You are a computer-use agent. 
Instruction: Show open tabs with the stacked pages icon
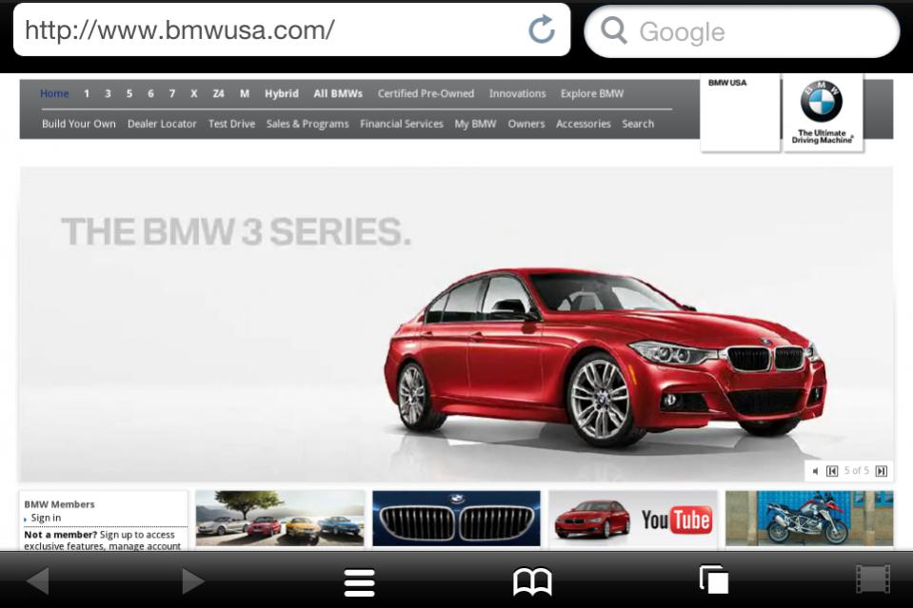(x=714, y=579)
